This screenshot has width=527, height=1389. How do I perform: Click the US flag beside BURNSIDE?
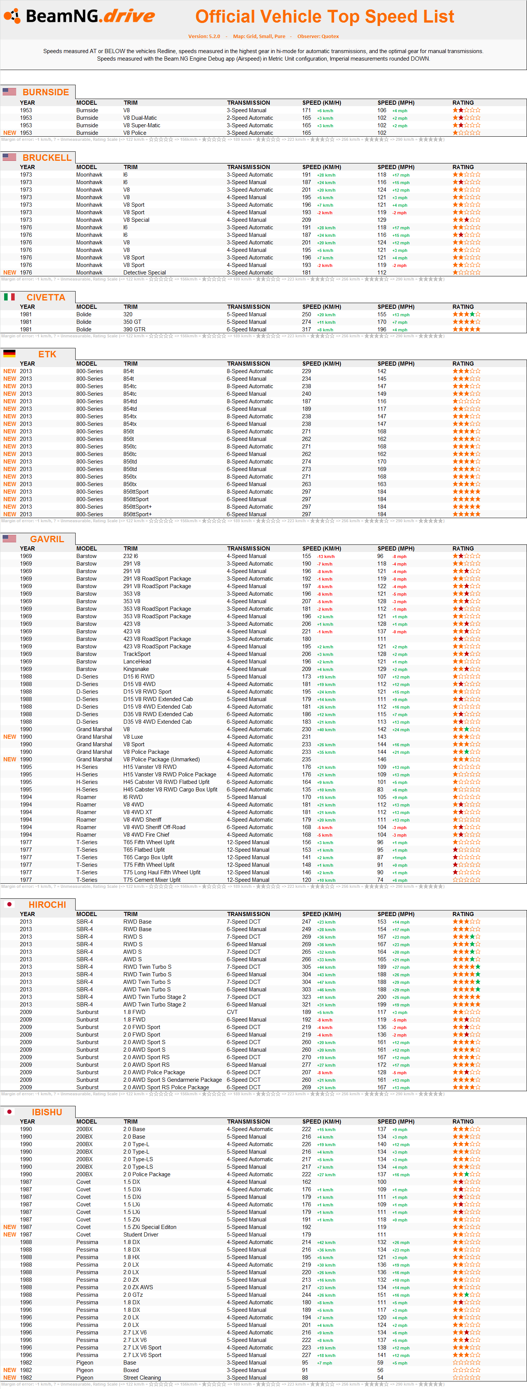9,91
